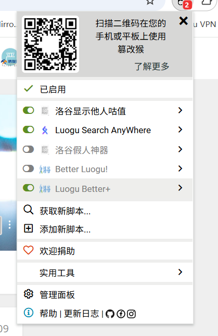Click the 管理面板 gear icon

pos(29,294)
